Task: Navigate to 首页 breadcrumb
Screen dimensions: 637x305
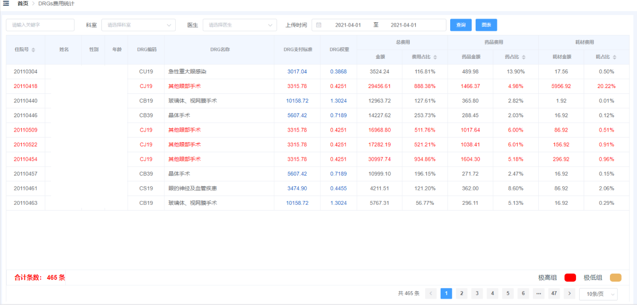Action: [23, 4]
